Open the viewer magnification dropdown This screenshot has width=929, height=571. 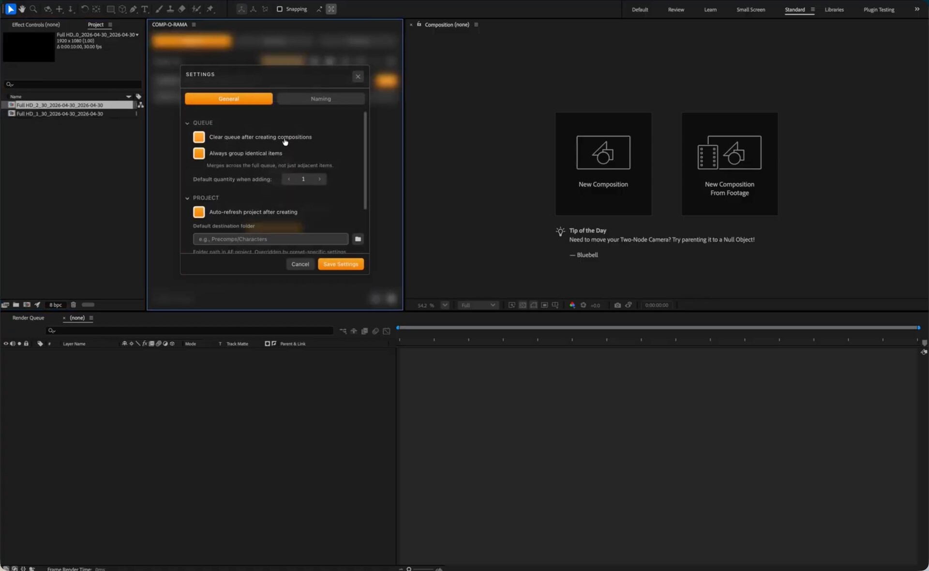(445, 305)
